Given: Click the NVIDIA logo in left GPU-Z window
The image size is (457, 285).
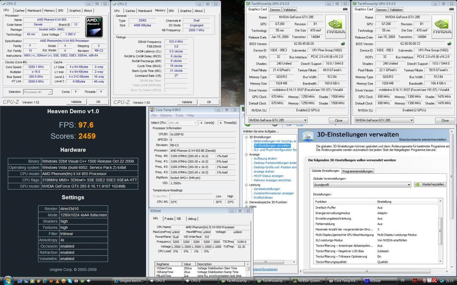Looking at the screenshot, I should [x=335, y=26].
